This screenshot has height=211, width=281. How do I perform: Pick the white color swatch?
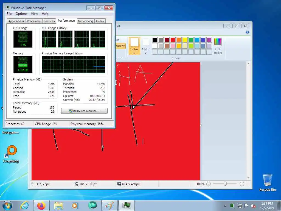[x=155, y=46]
